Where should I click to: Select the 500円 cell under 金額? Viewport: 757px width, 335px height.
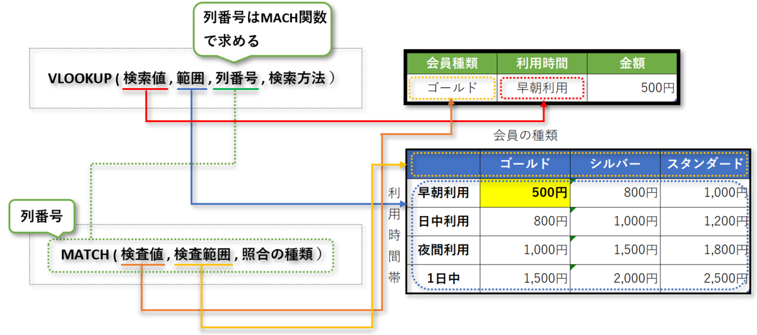click(632, 88)
